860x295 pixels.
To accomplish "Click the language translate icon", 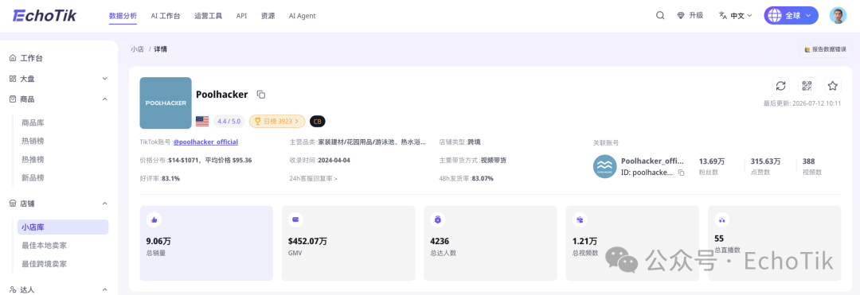I will pyautogui.click(x=723, y=15).
